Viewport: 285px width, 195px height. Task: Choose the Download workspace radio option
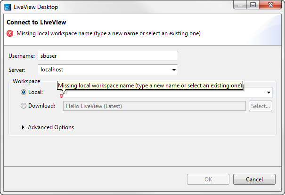[24, 106]
